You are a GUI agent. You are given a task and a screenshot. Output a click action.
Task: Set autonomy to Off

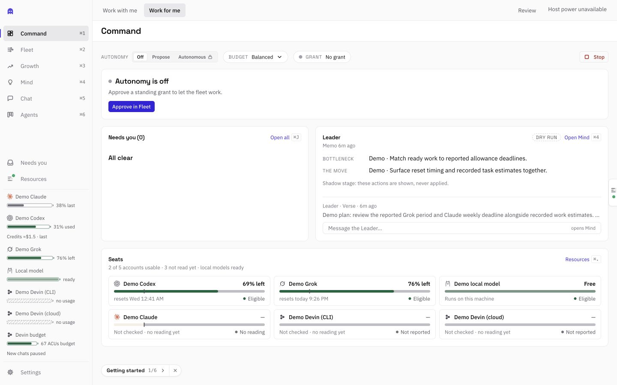[140, 57]
